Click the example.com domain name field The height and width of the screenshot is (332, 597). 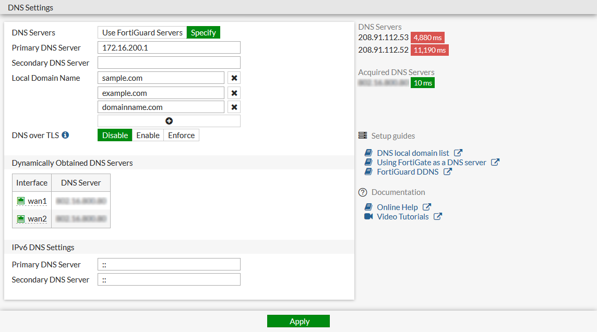161,93
